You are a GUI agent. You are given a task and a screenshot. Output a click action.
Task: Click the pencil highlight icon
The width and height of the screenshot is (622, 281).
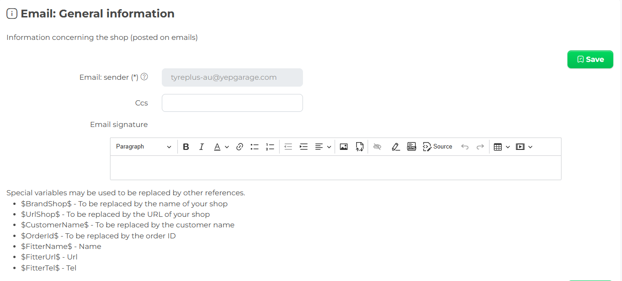pos(396,147)
